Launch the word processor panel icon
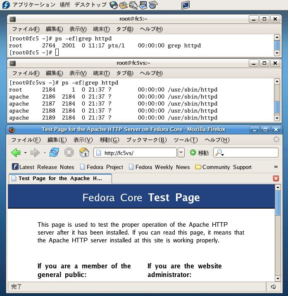288x296 pixels. (x=133, y=5)
